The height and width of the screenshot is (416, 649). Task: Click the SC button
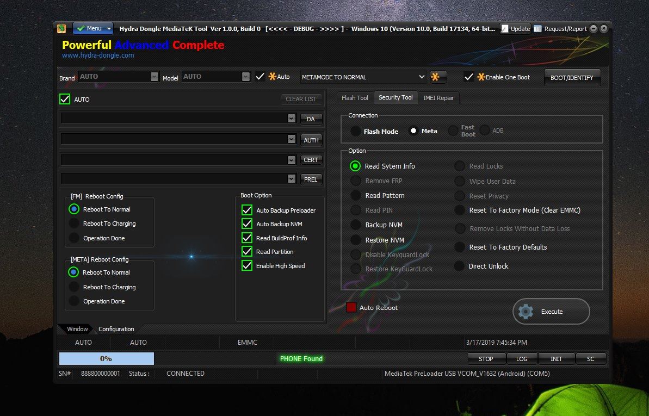(591, 359)
